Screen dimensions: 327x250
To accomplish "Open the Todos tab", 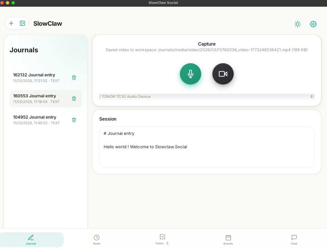I will tap(163, 239).
